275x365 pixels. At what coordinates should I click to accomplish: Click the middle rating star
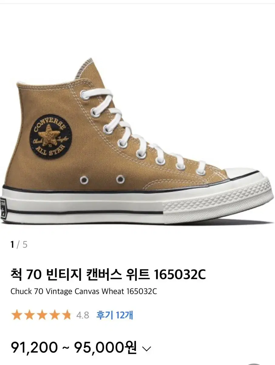coord(41,315)
